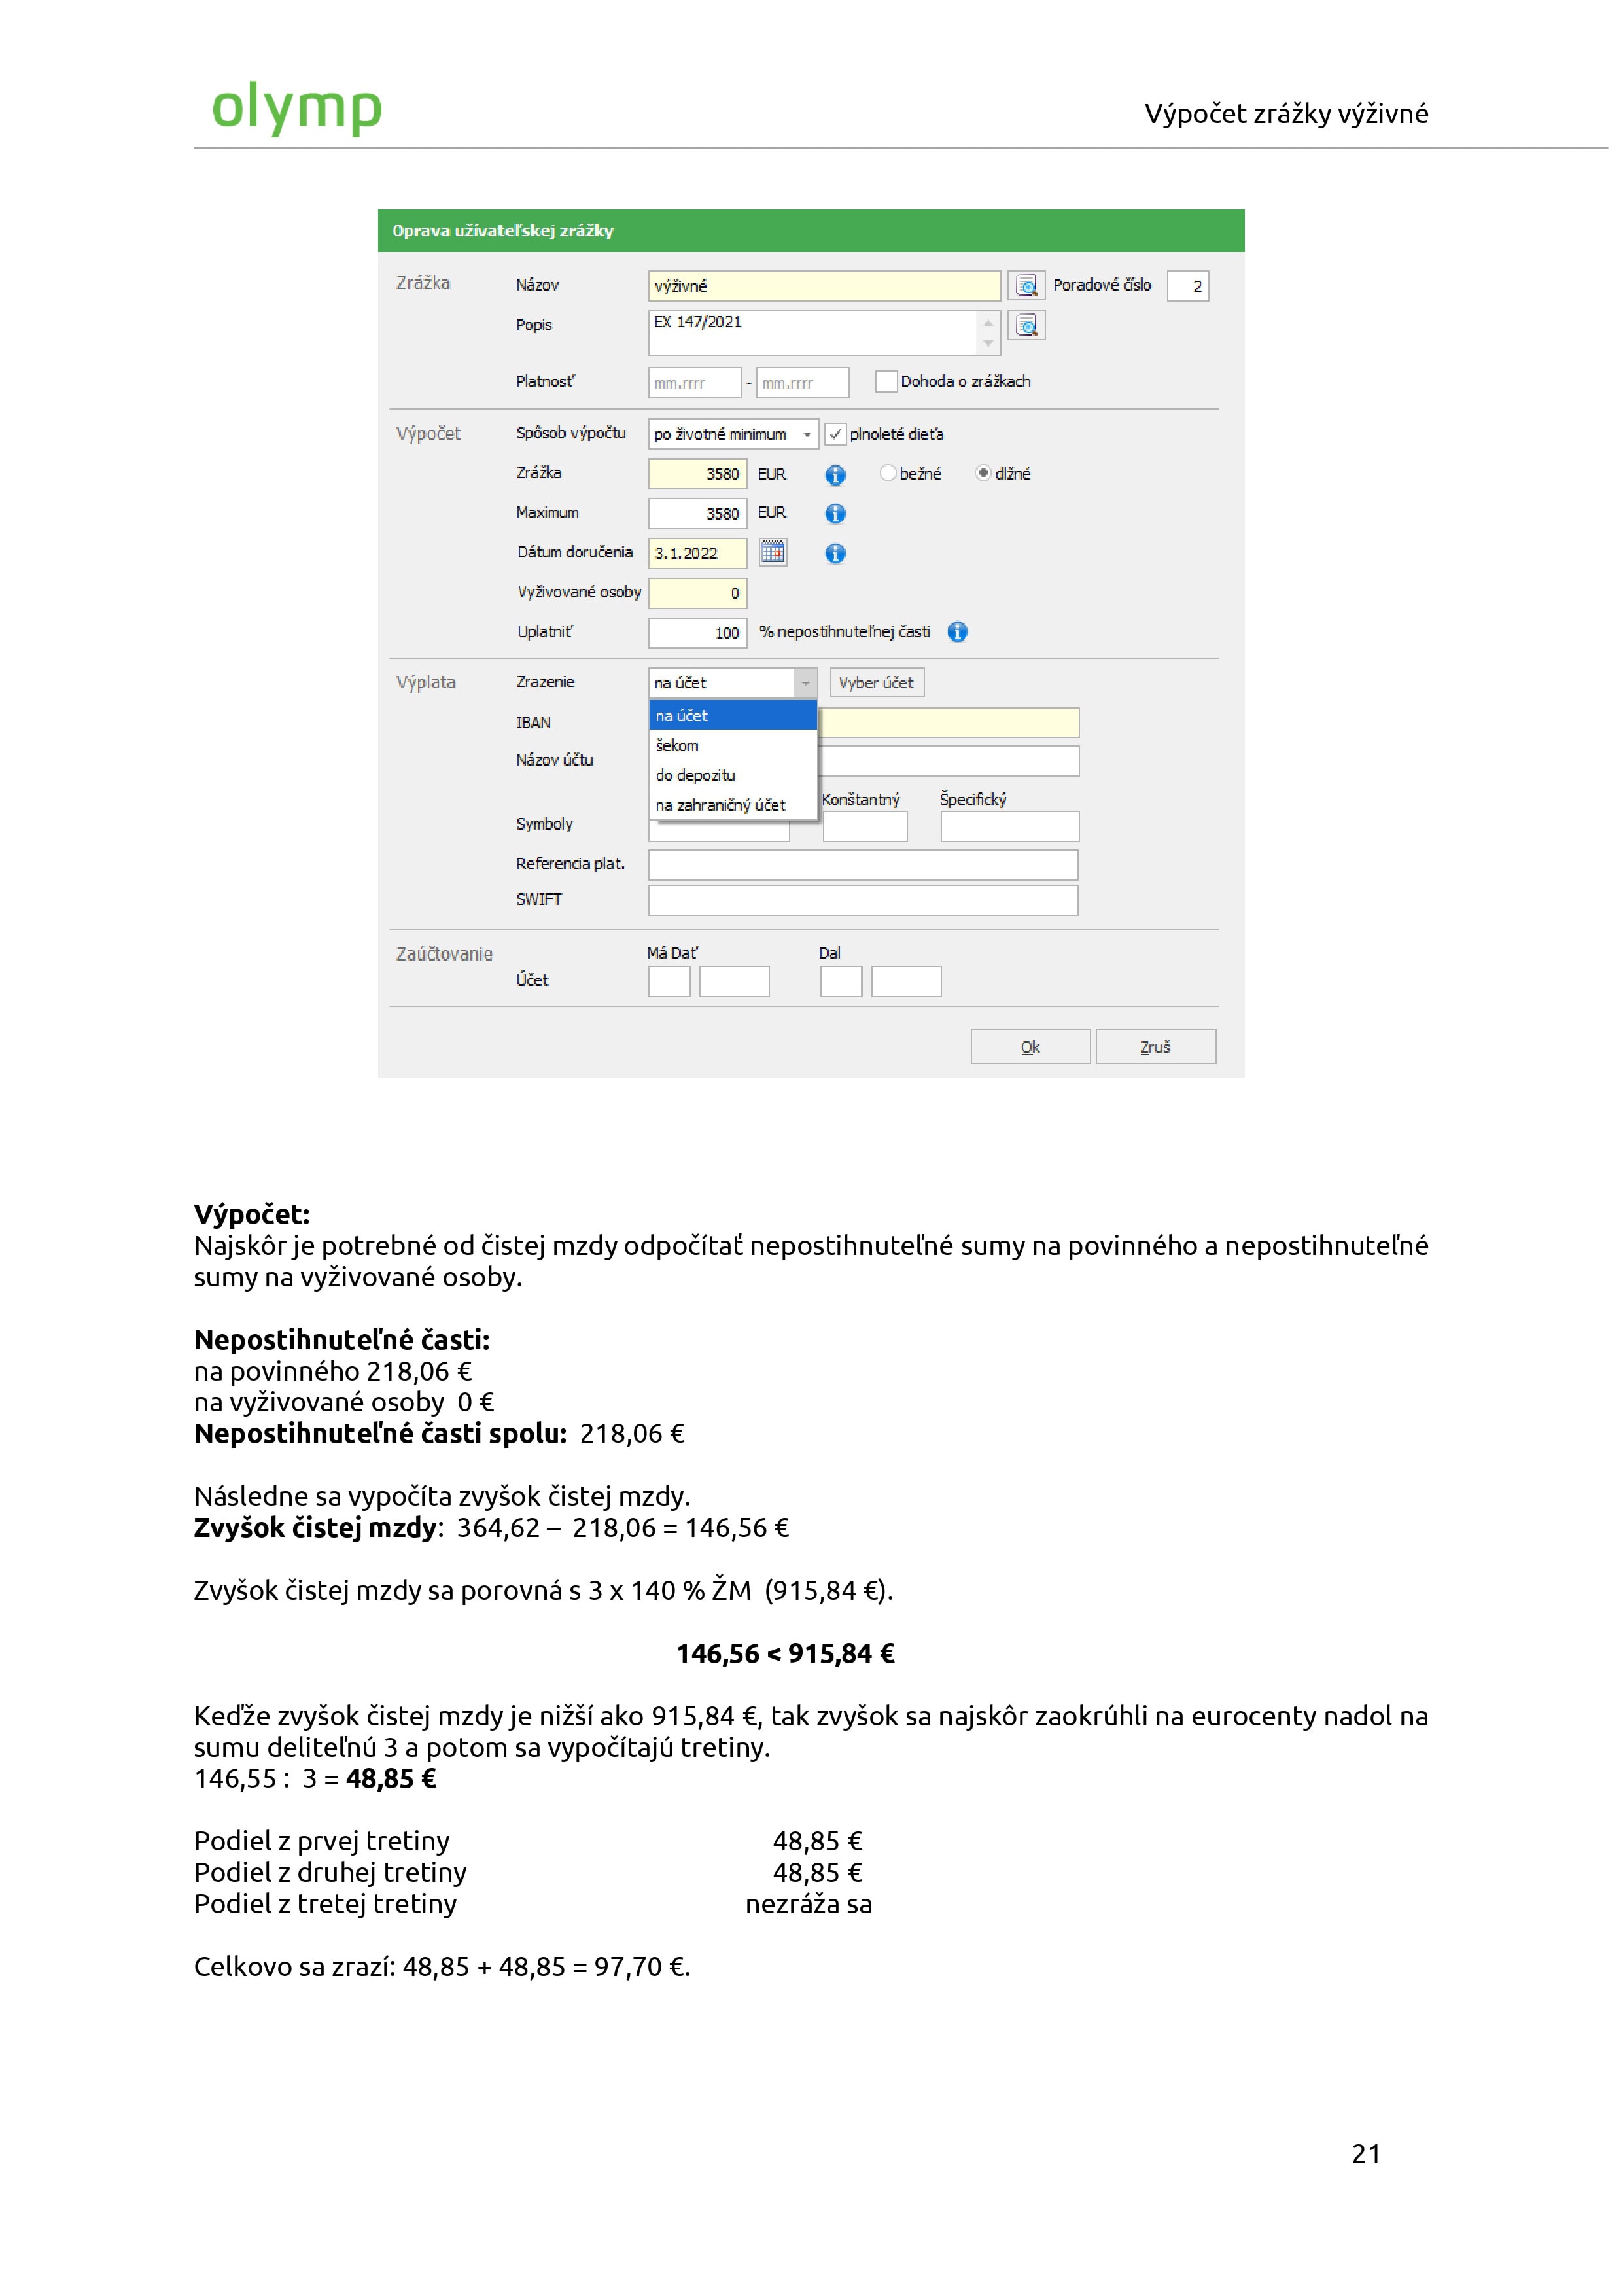Click the 'Výpočet zrážky výživné' header text
The width and height of the screenshot is (1623, 2296).
coord(1287,114)
